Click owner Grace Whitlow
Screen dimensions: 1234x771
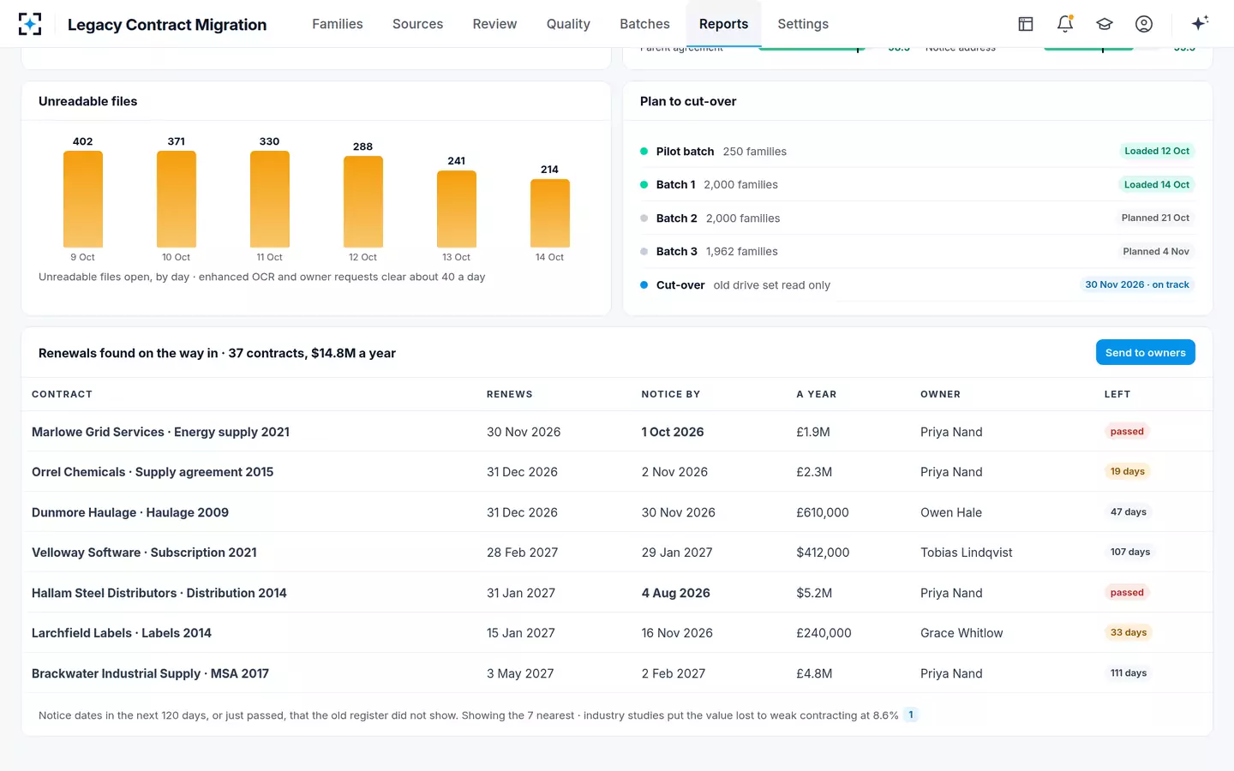pyautogui.click(x=961, y=633)
